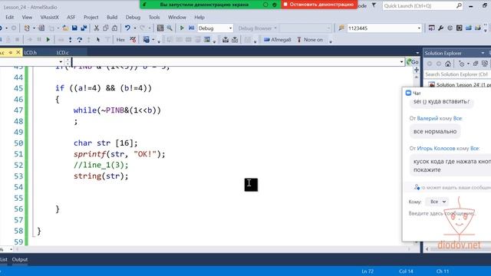
Task: Click the Go button in navigation bar
Action: (x=413, y=62)
